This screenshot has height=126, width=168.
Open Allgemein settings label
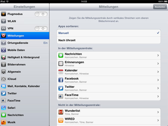click(14, 72)
